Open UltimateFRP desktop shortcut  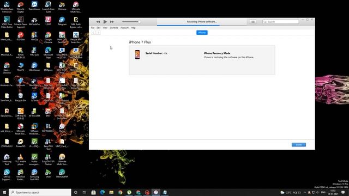click(62, 174)
